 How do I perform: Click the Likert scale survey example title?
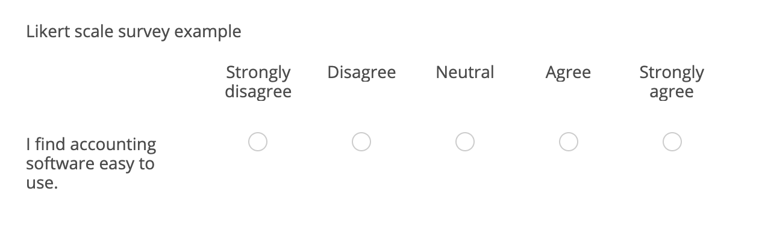coord(134,32)
